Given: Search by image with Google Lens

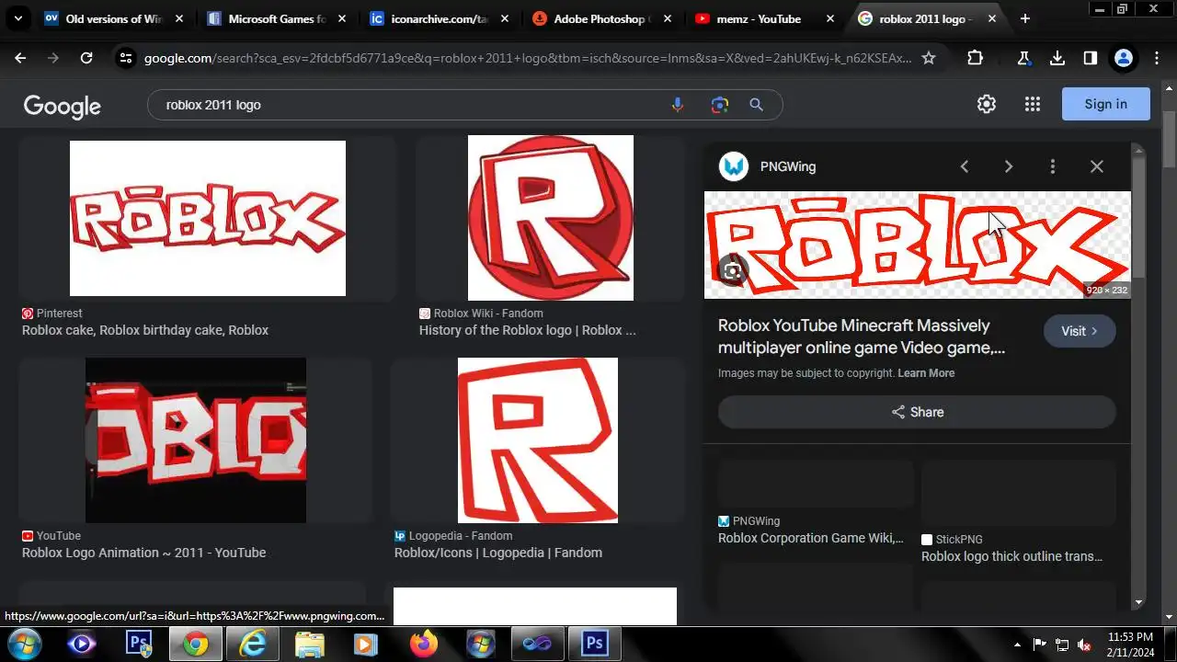Looking at the screenshot, I should pos(720,105).
